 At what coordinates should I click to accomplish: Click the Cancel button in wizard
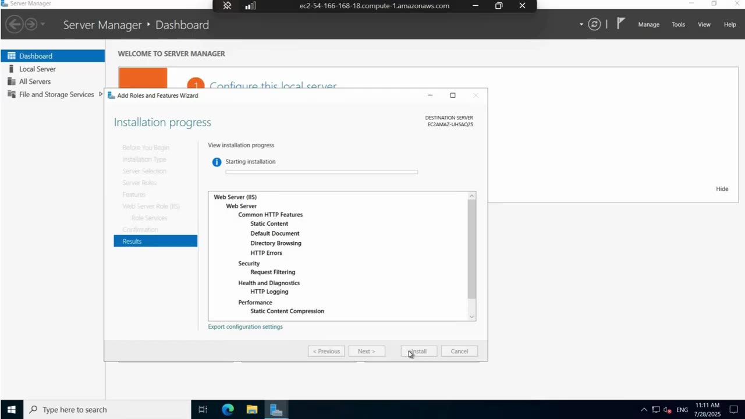point(459,351)
